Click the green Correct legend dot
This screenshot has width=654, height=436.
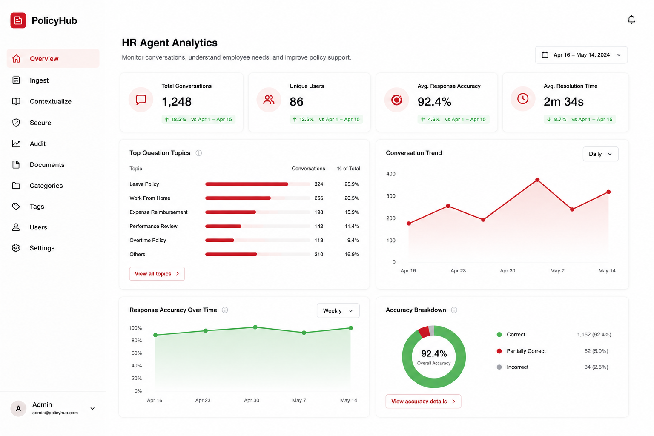(499, 334)
